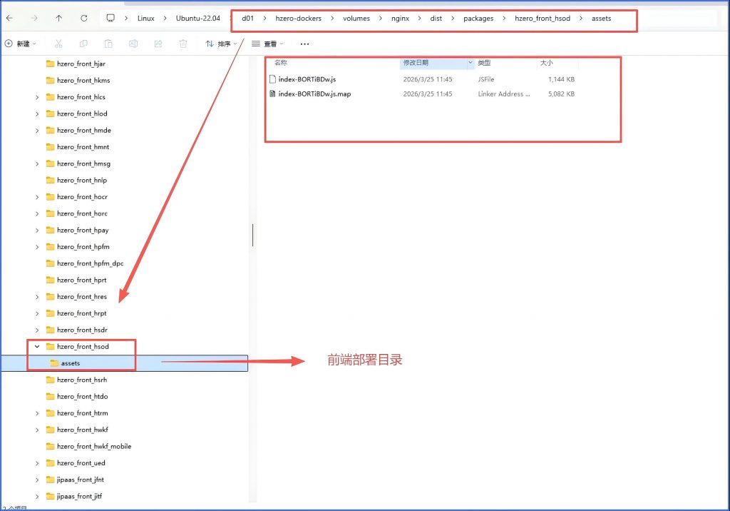Click the Share toolbar icon
The height and width of the screenshot is (511, 730).
point(158,44)
